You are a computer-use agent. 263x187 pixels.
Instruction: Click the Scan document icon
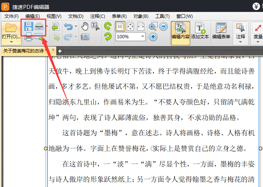pos(39,26)
